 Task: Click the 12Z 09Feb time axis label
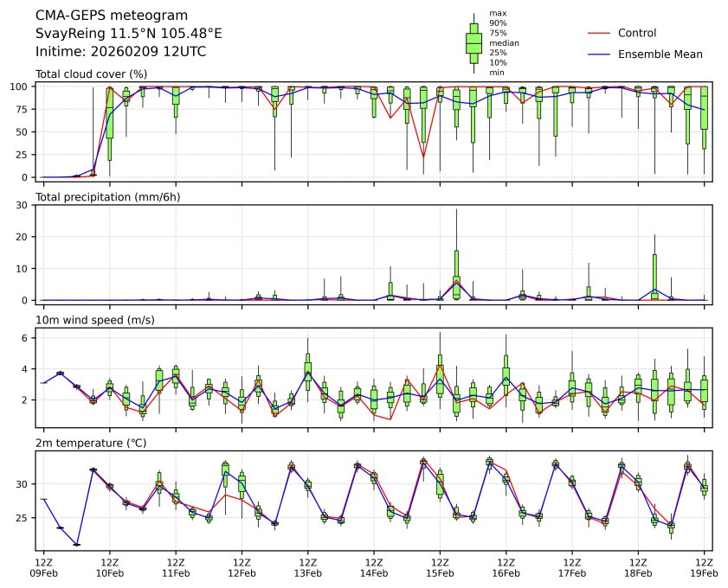coord(43,567)
